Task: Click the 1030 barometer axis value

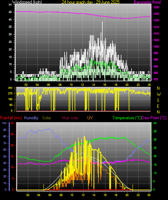Action: (x=156, y=7)
